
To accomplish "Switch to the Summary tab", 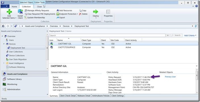I will point(54,96).
